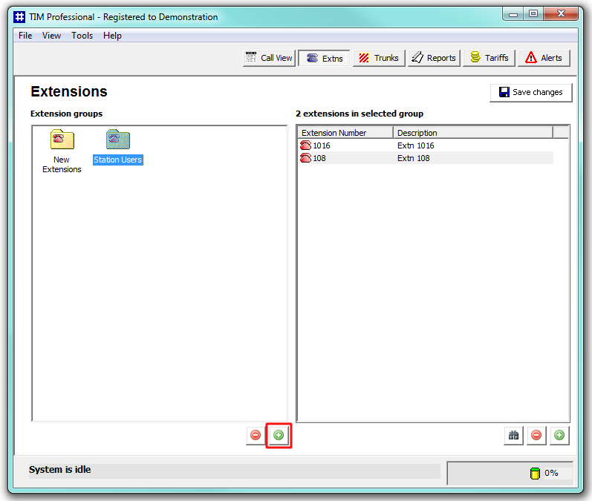Open the Tariffs section
592x501 pixels.
pos(489,58)
